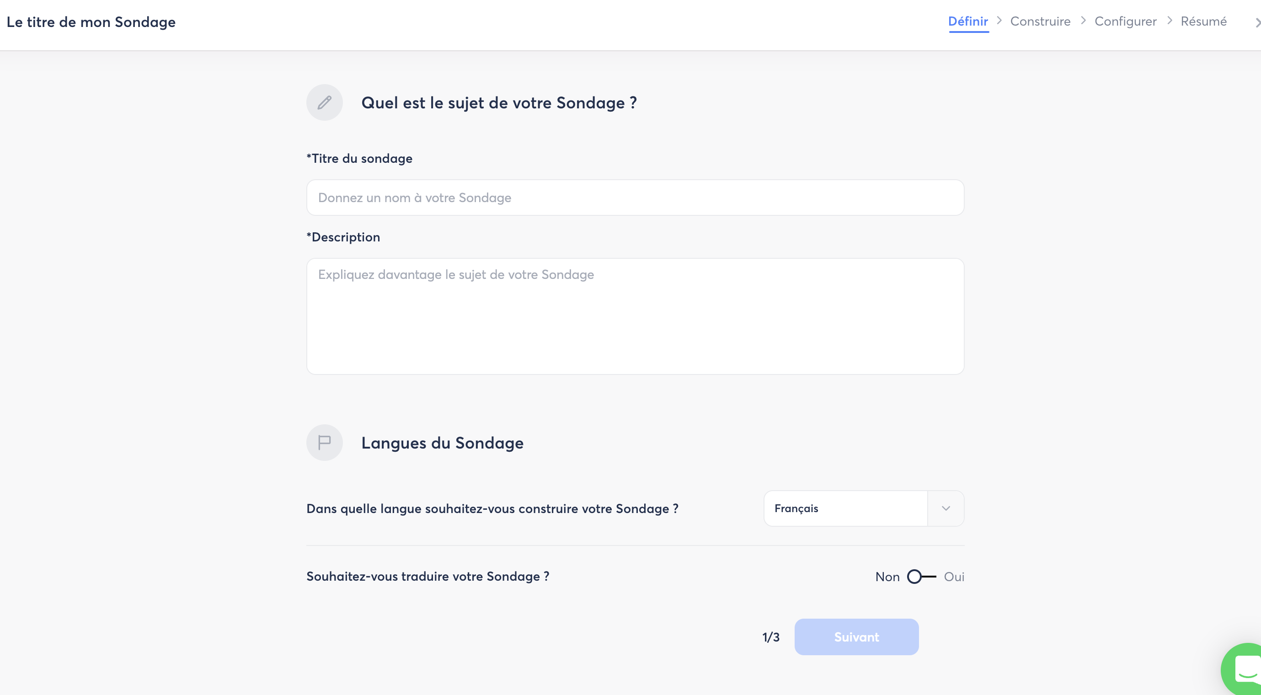This screenshot has height=695, width=1261.
Task: Expand language list using the dropdown arrow
Action: pos(946,508)
